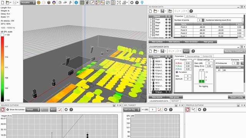Refresh the Source Cutview with red icon
246x138 pixels.
coord(3,110)
